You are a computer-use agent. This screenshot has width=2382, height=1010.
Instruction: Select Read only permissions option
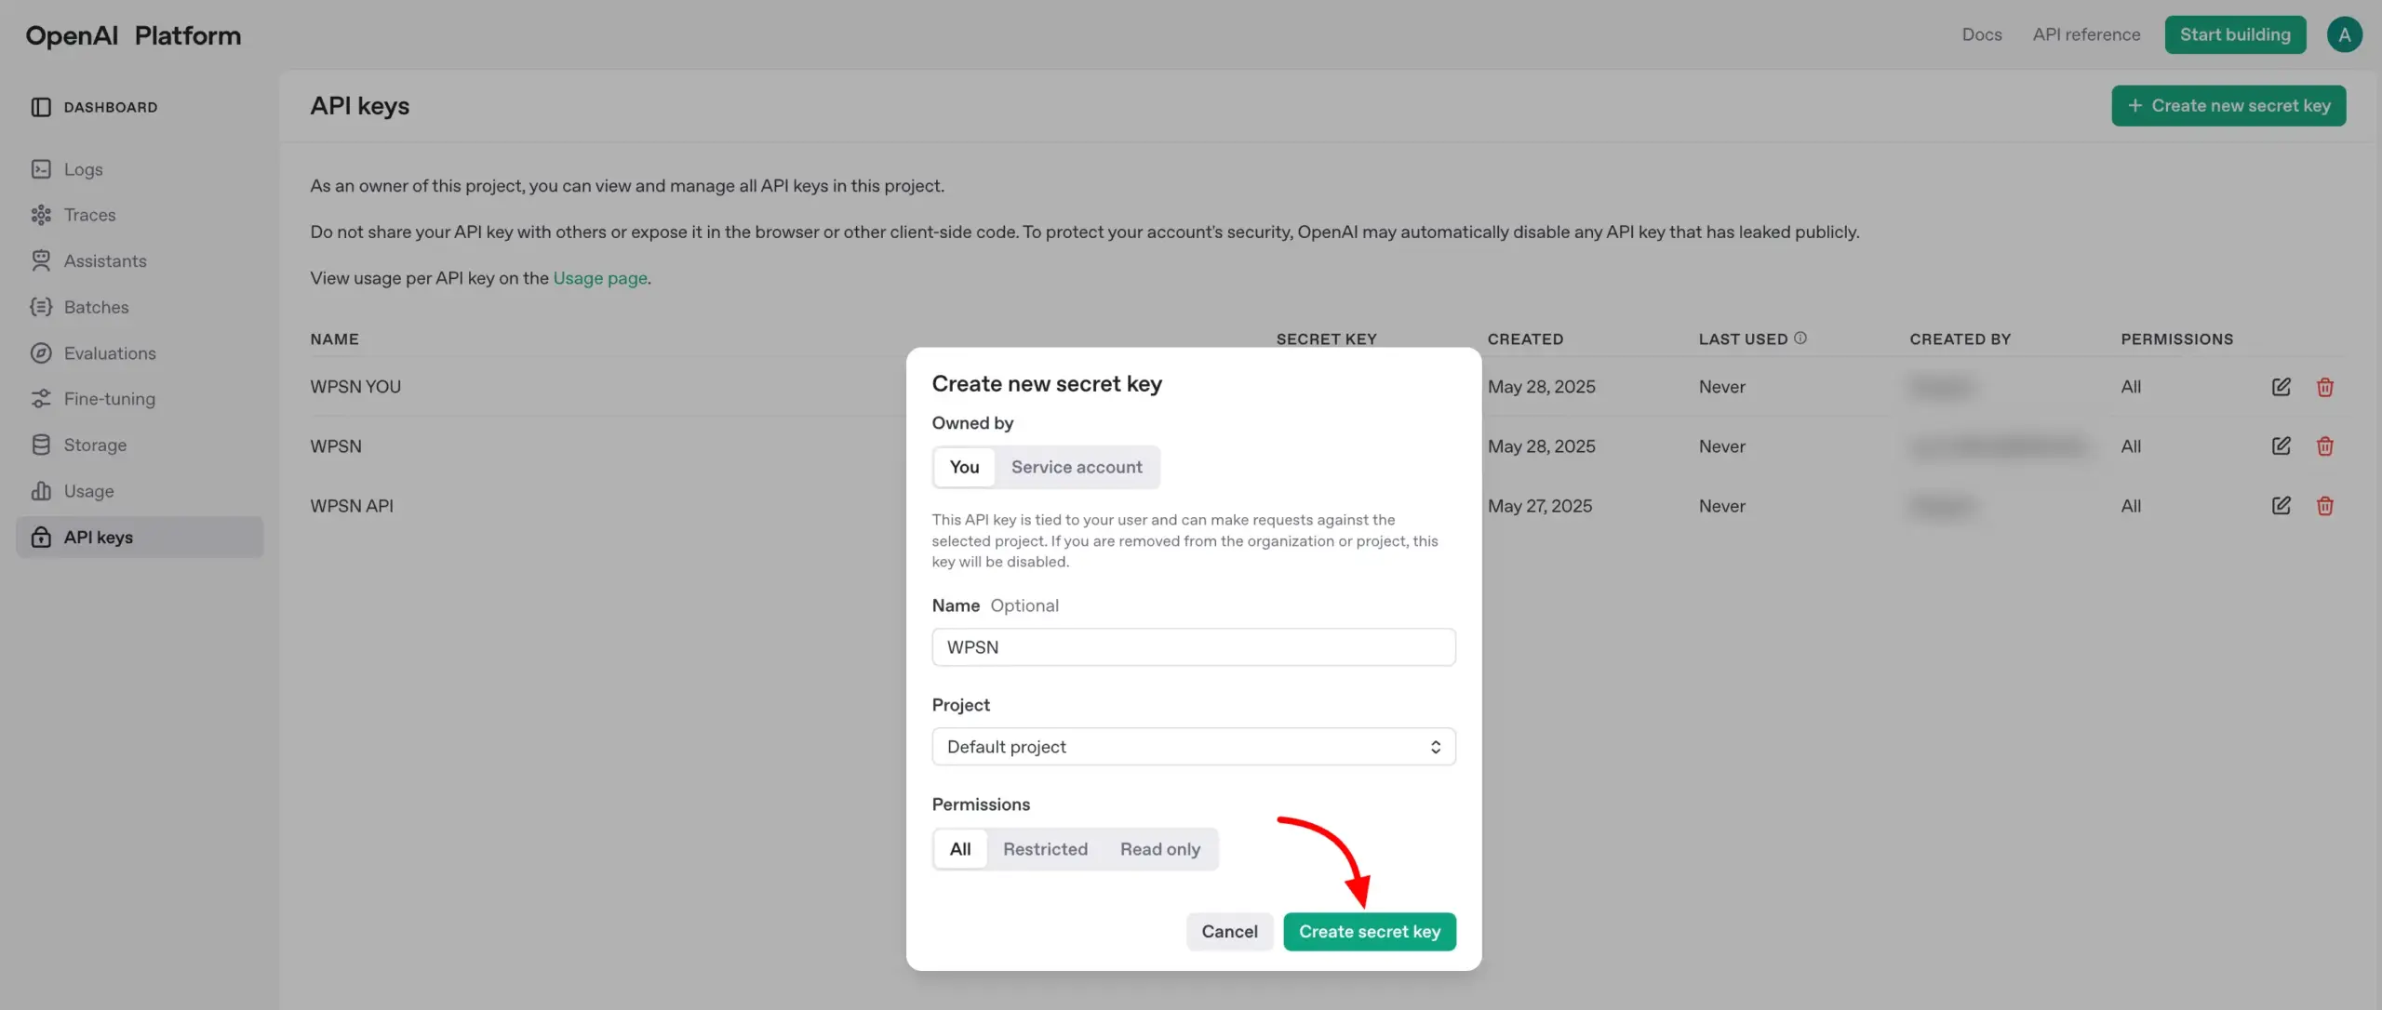[x=1159, y=849]
